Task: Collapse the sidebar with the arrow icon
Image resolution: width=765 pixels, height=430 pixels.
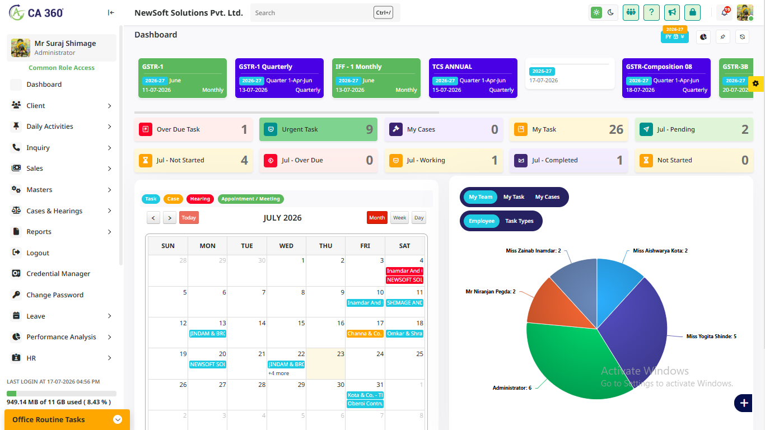Action: 111,12
